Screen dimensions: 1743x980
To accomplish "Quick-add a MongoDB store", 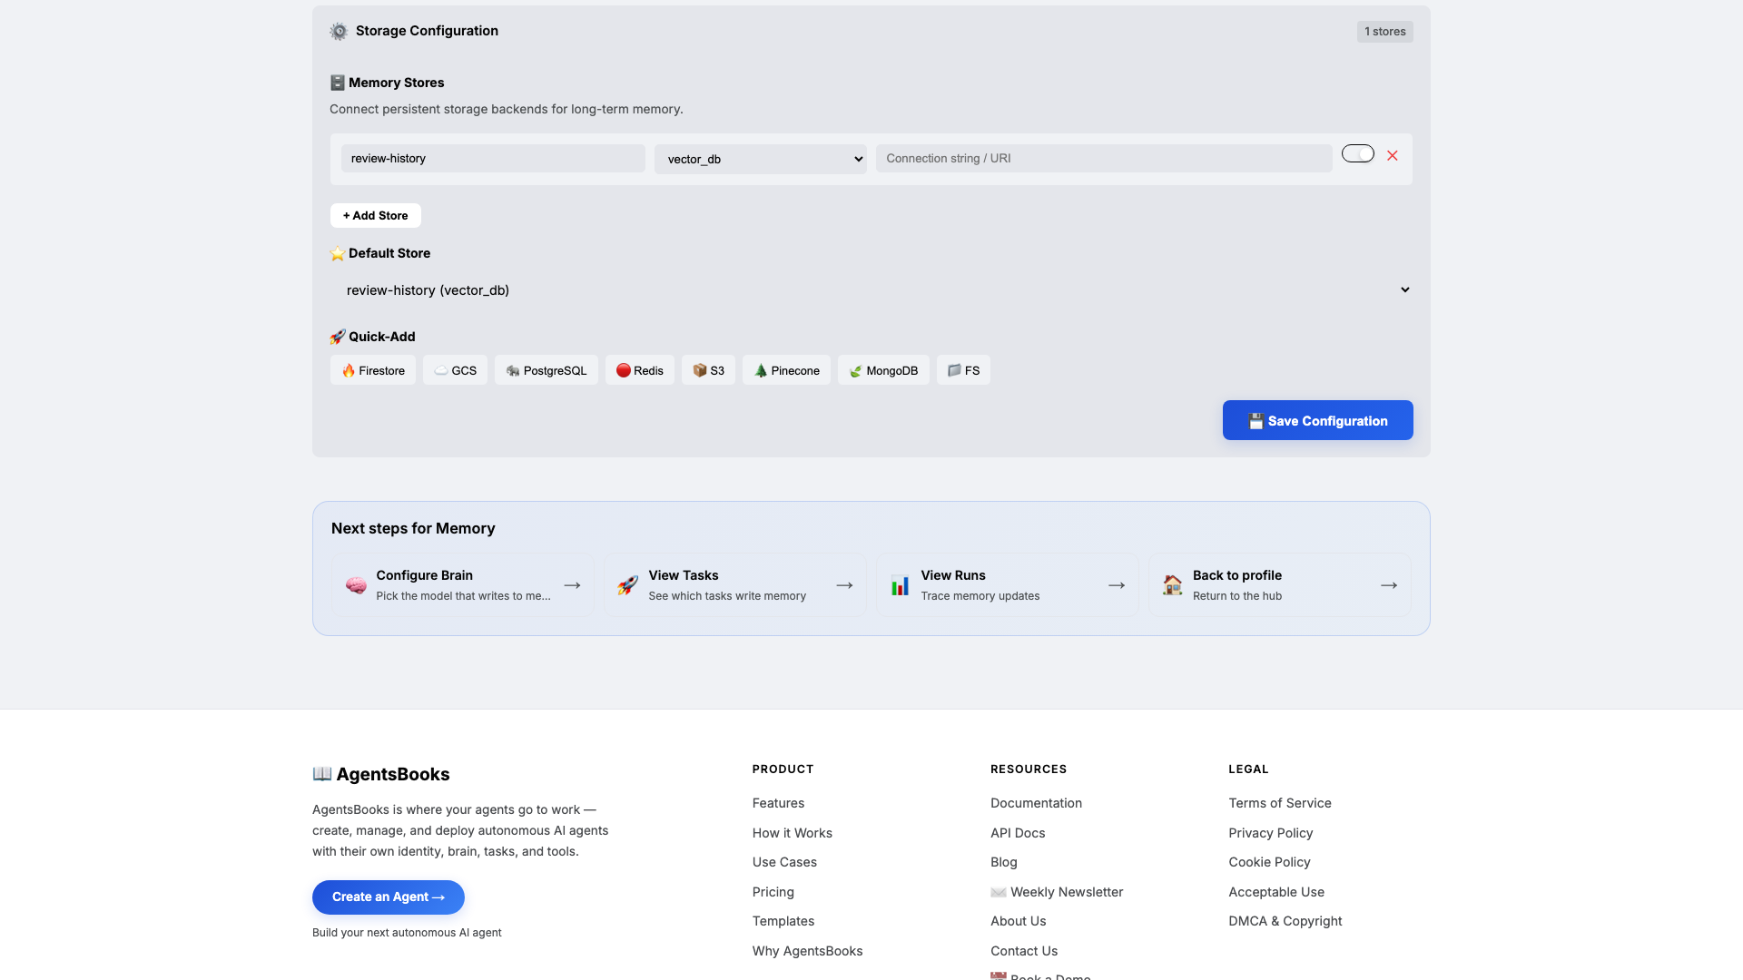I will point(883,370).
